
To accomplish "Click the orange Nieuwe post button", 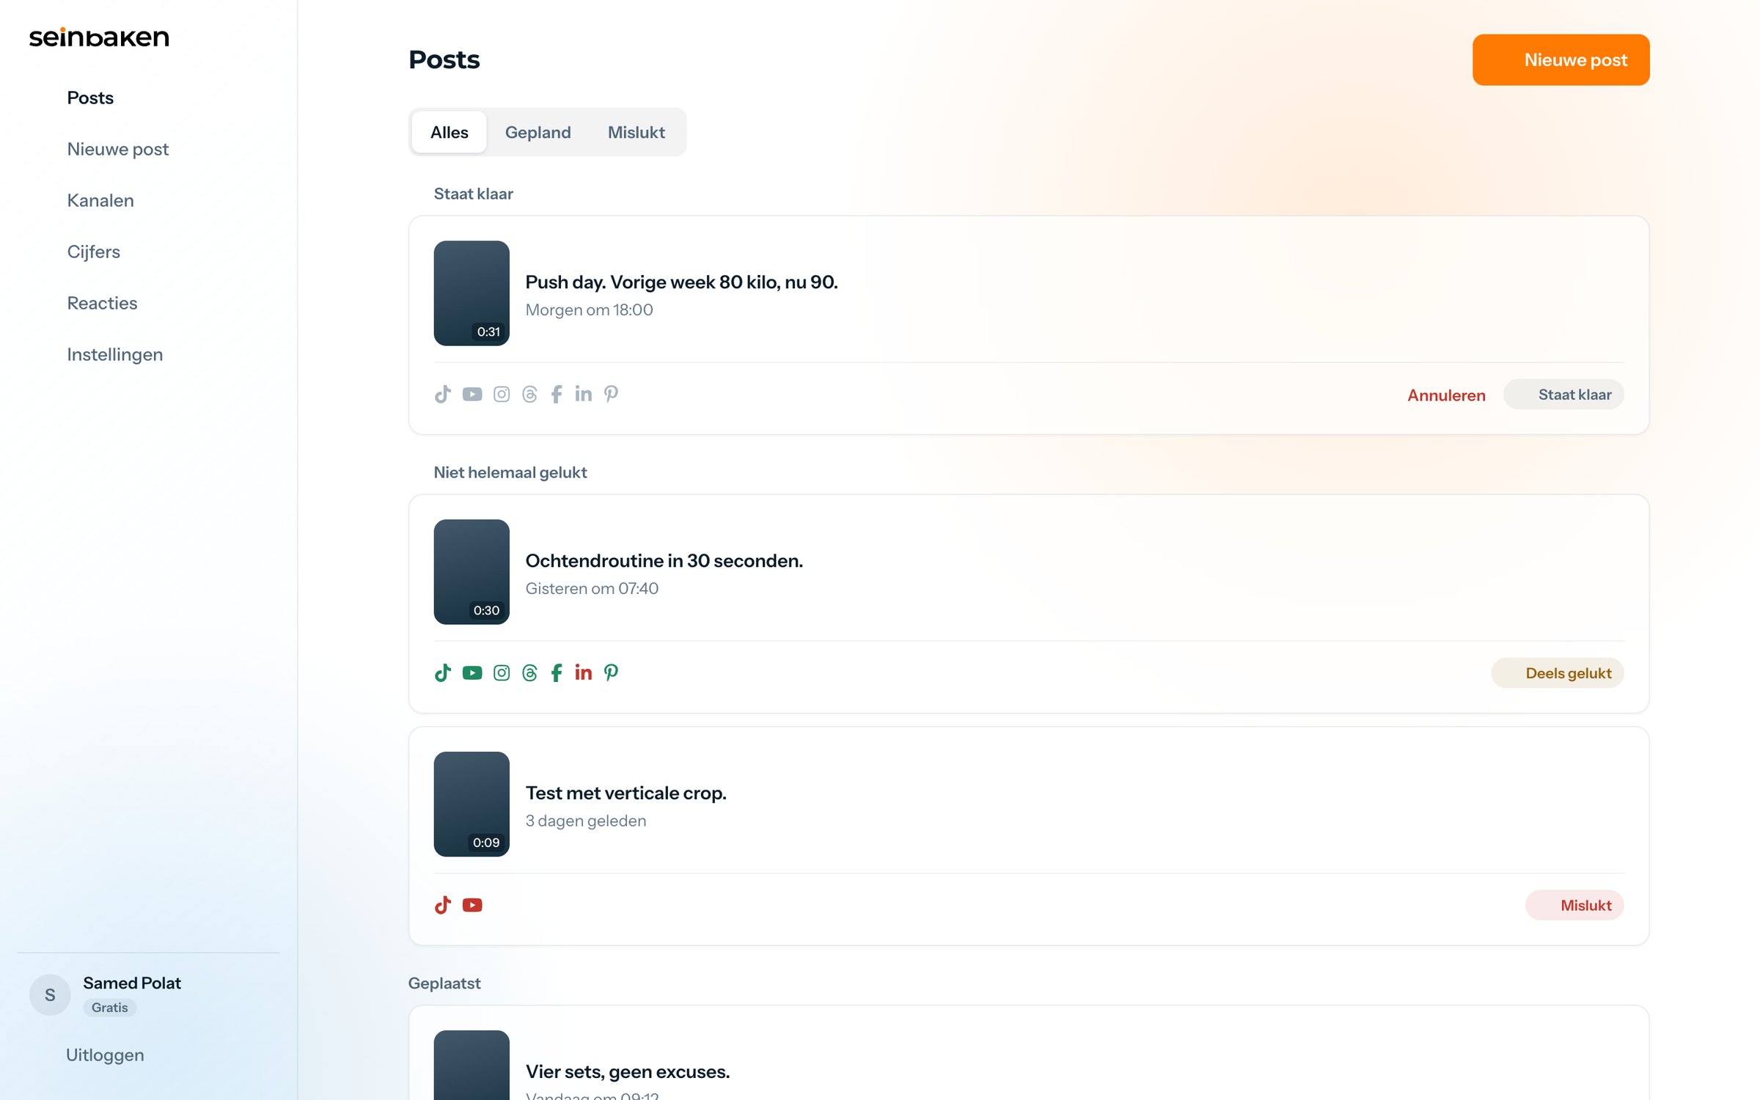I will click(1561, 59).
